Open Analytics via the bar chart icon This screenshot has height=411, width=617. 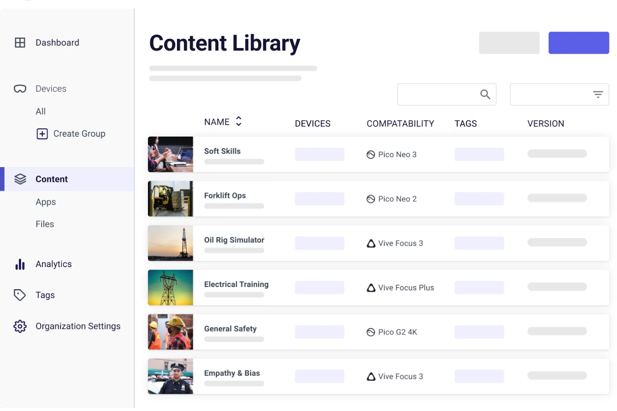20,264
